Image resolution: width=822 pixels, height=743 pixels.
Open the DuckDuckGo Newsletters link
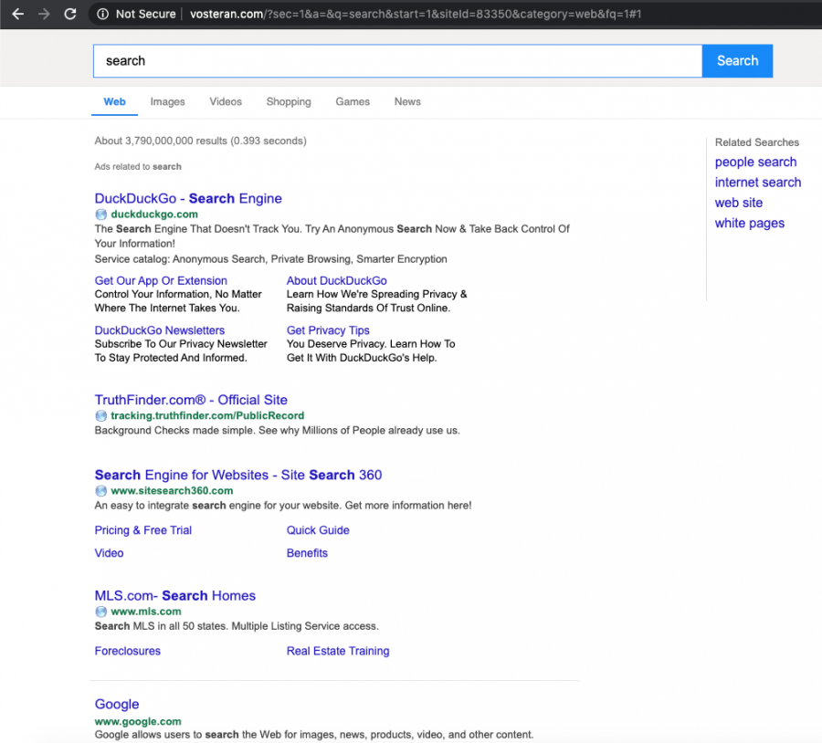[159, 330]
